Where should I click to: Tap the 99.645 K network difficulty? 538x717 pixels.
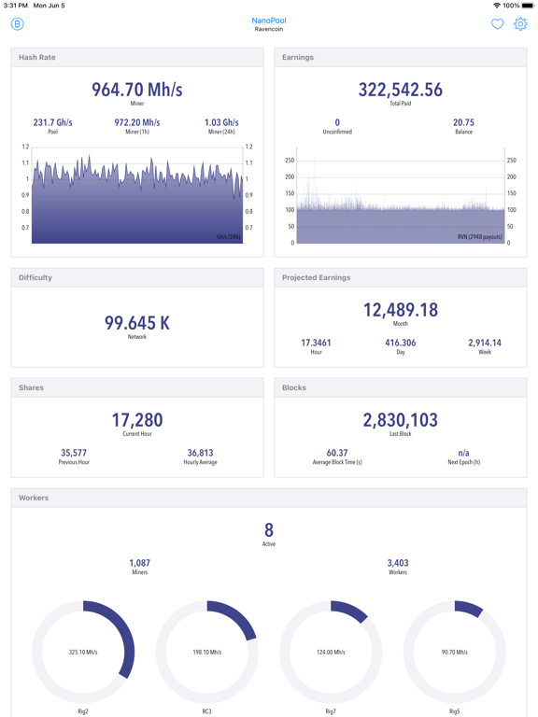coord(137,323)
